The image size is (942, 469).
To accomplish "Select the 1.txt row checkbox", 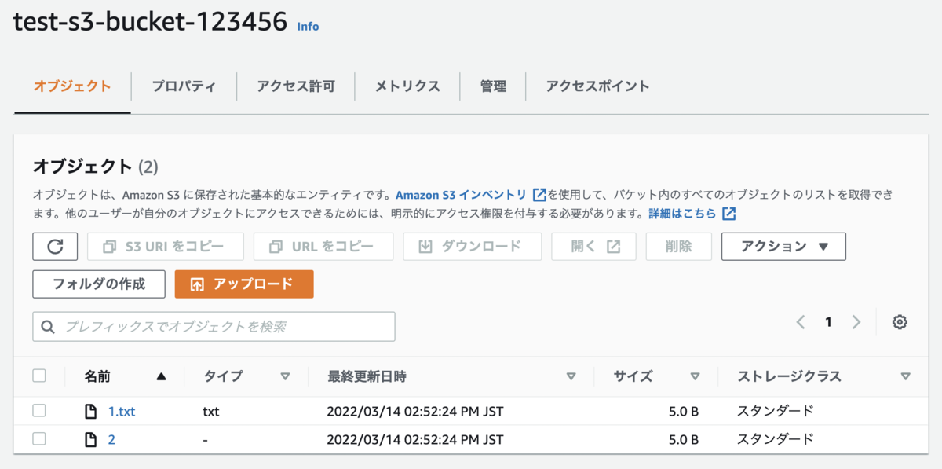I will [39, 411].
